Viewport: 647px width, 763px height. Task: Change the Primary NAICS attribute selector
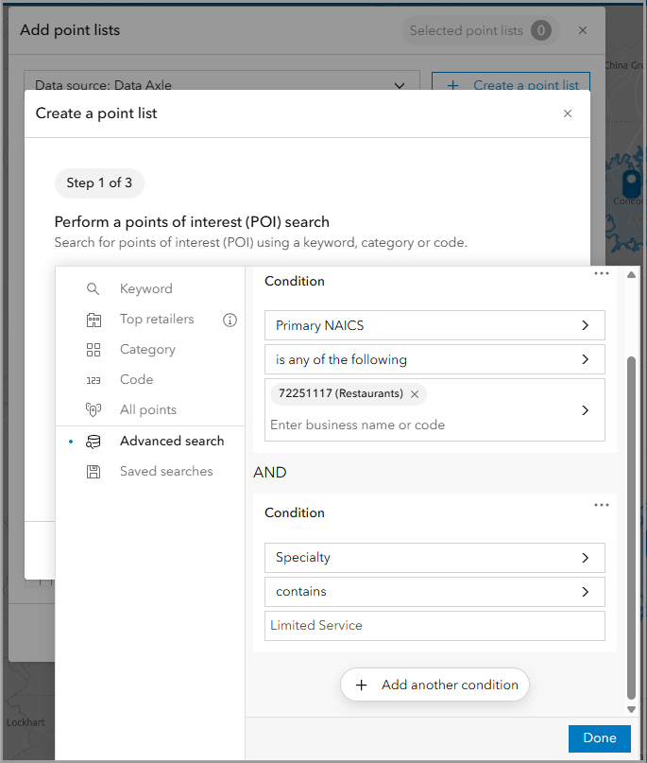coord(434,325)
